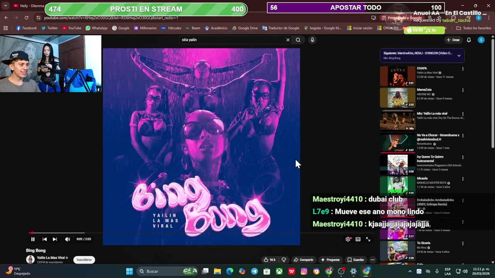Image resolution: width=495 pixels, height=278 pixels.
Task: Show hidden system tray icons
Action: tap(410, 271)
